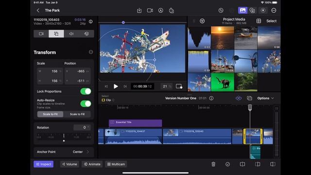Tap the trim start icon
Image resolution: width=311 pixels, height=175 pixels.
pos(258,164)
